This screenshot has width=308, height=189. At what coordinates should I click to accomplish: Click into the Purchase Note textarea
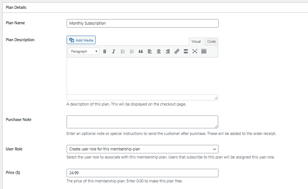point(142,122)
